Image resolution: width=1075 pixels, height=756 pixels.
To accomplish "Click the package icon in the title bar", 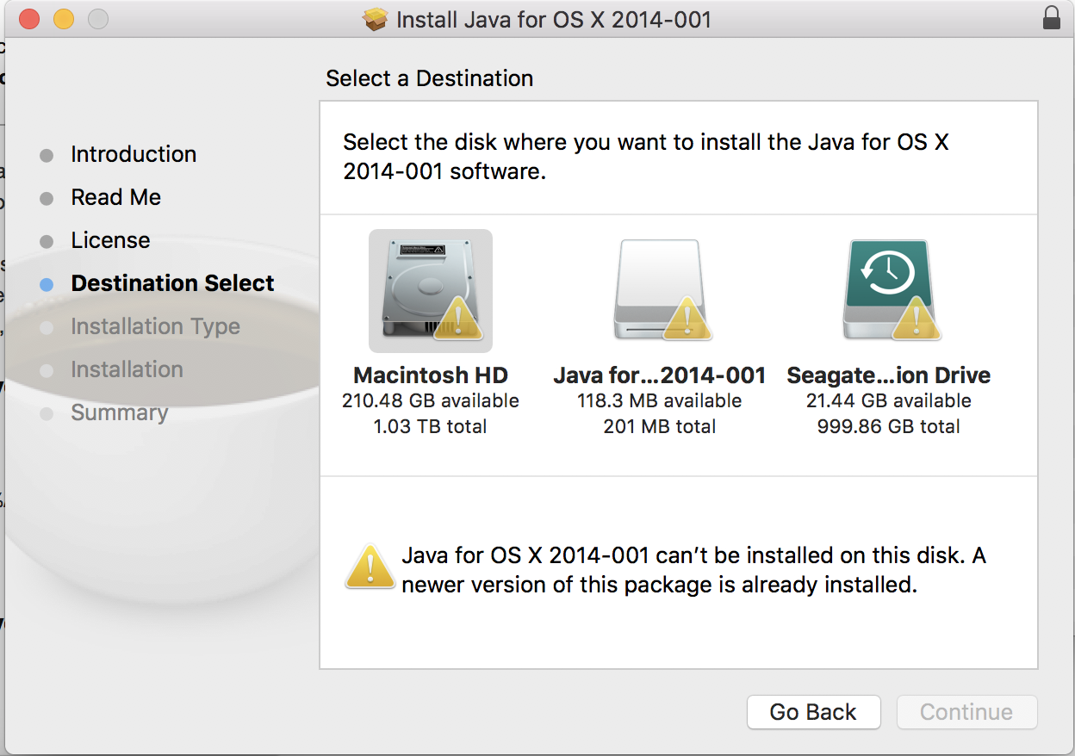I will 376,19.
